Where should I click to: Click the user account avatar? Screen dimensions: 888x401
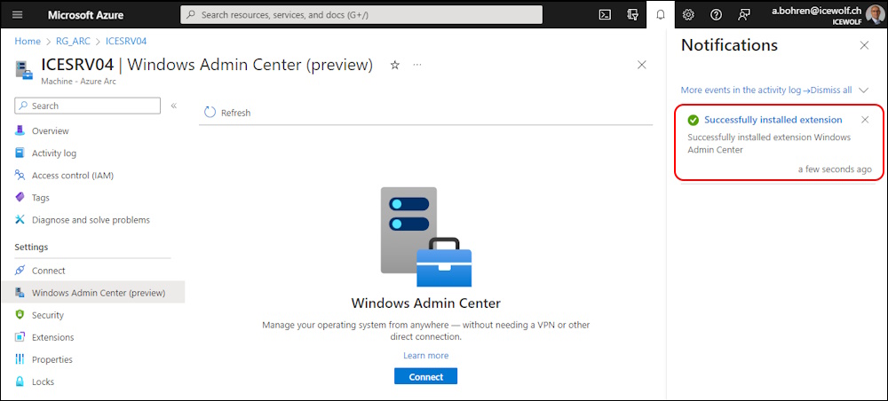click(875, 15)
